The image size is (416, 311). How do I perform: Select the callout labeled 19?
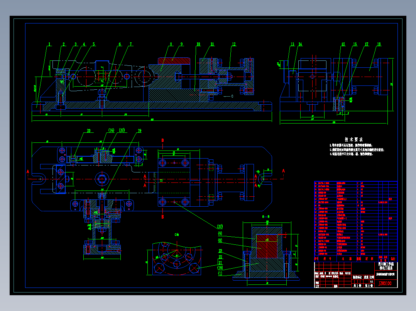tap(139, 130)
